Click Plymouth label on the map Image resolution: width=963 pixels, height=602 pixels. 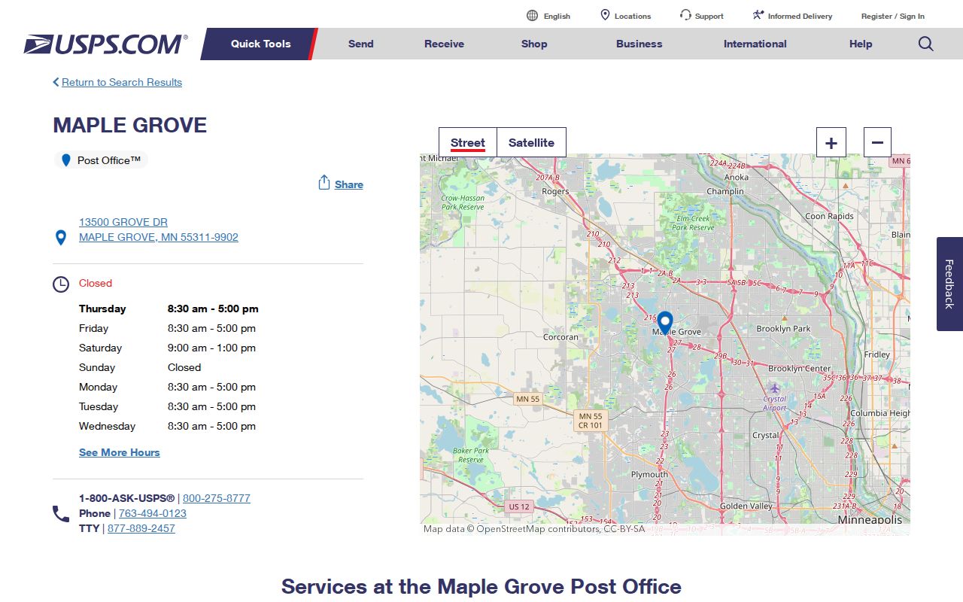tap(649, 474)
